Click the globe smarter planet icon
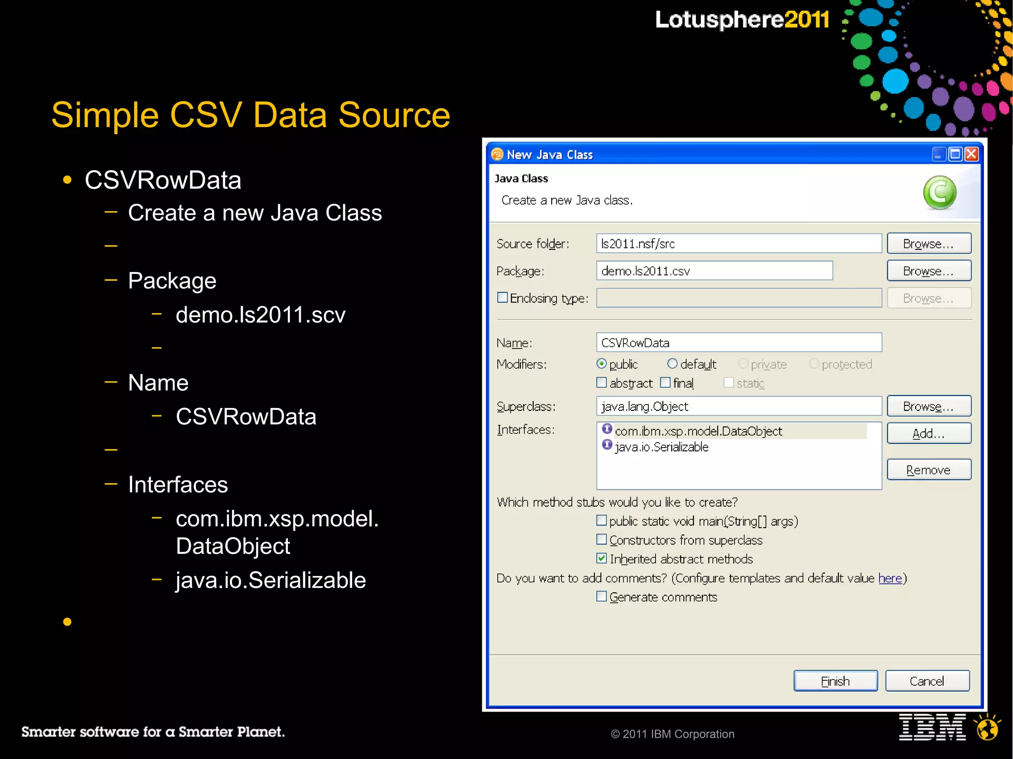The image size is (1013, 759). pos(988,727)
